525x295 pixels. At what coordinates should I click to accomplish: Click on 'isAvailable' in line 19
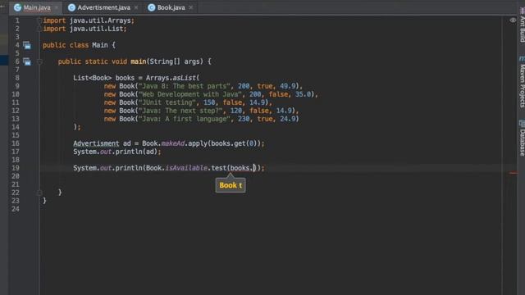click(x=186, y=168)
